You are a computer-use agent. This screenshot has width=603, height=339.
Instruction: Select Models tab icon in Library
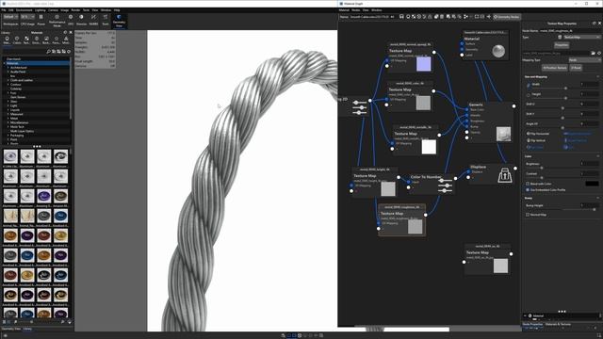pos(66,40)
